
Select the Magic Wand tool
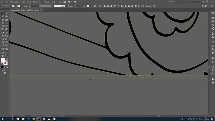pos(3,16)
